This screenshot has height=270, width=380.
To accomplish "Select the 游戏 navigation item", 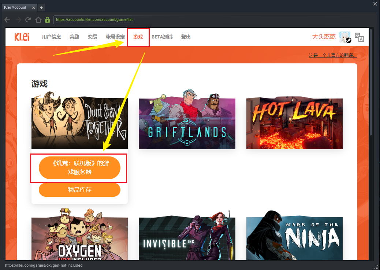I will (x=138, y=37).
